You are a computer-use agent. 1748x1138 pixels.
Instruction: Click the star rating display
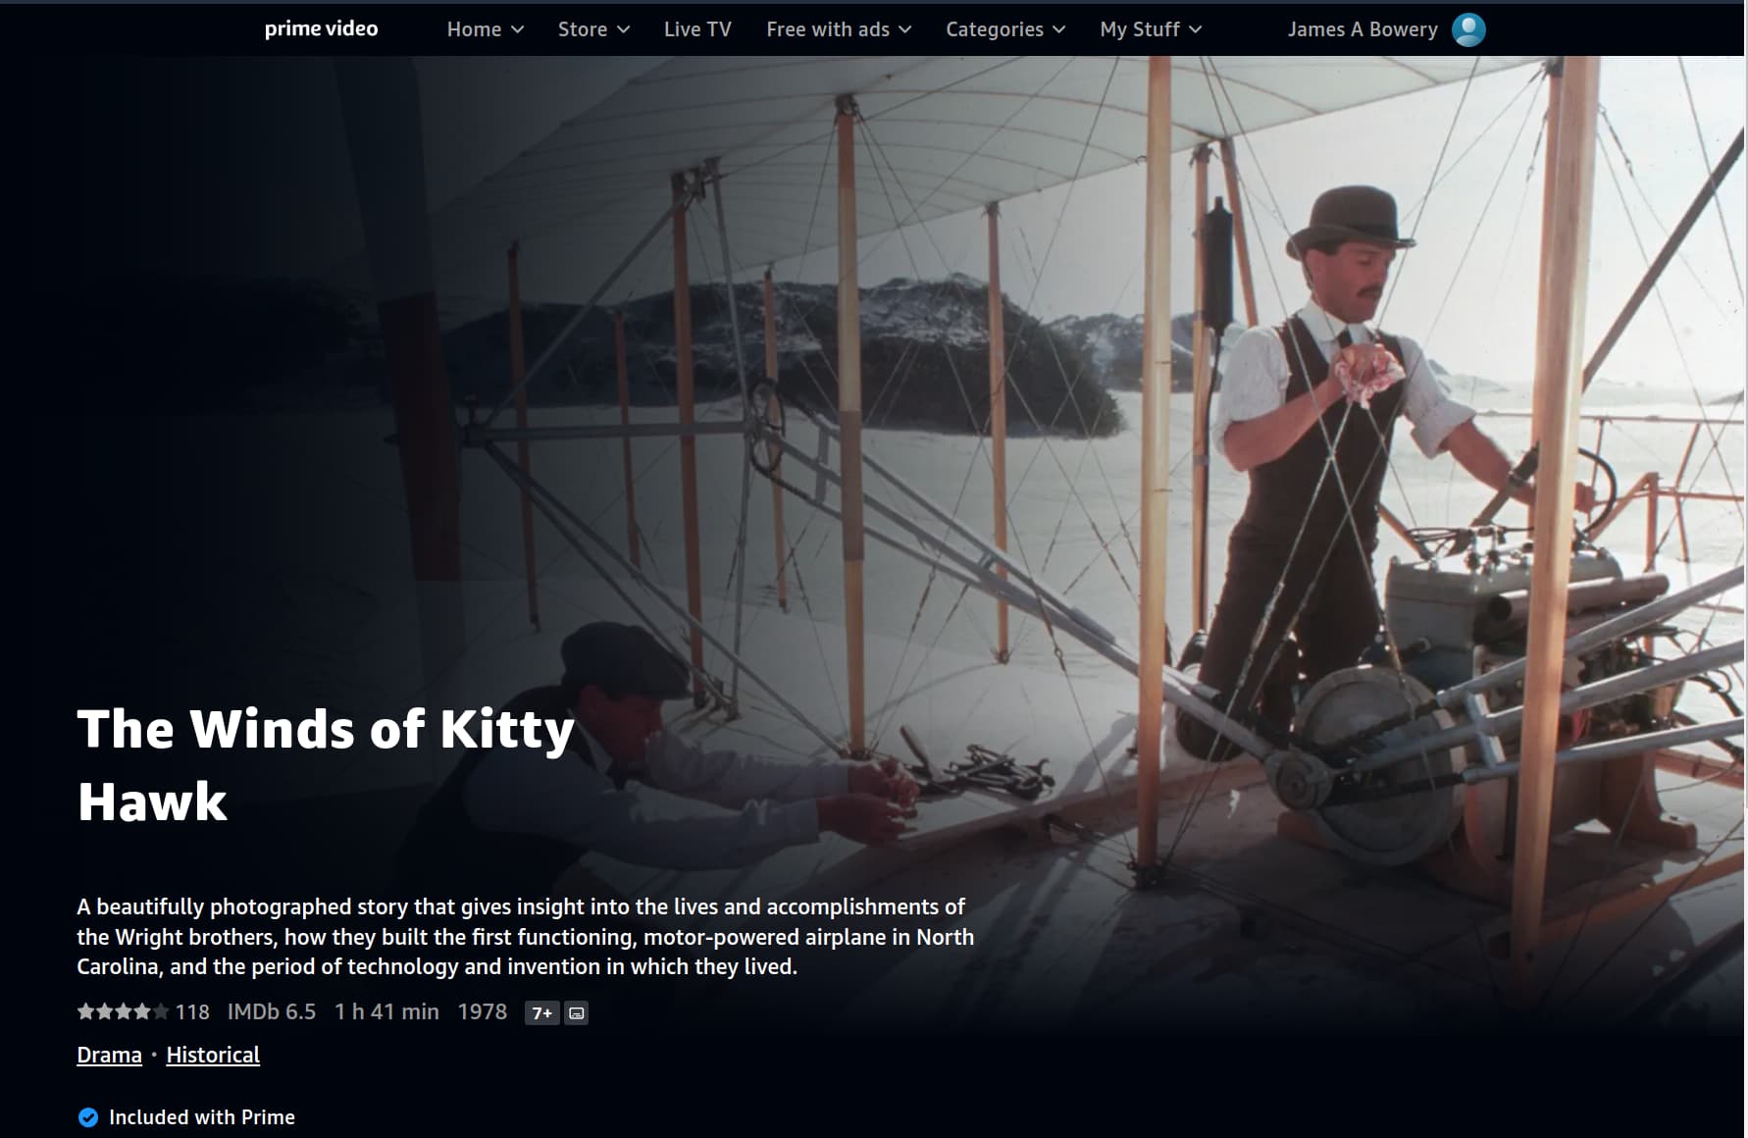124,1011
